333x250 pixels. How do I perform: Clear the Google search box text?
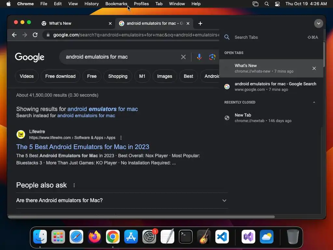click(183, 57)
